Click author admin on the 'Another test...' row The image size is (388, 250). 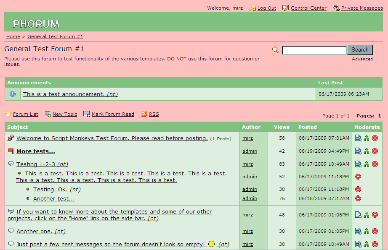(x=250, y=198)
